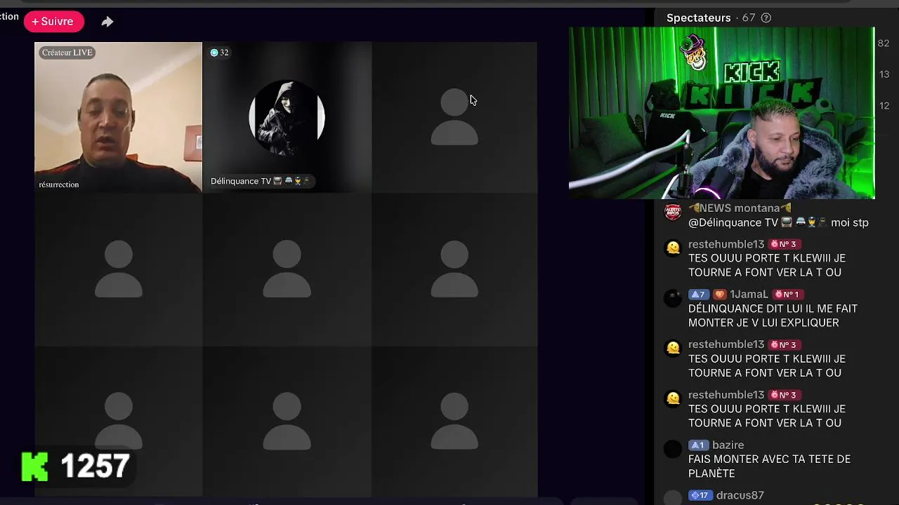Click the coin count 32 badge
Image resolution: width=899 pixels, height=505 pixels.
220,53
